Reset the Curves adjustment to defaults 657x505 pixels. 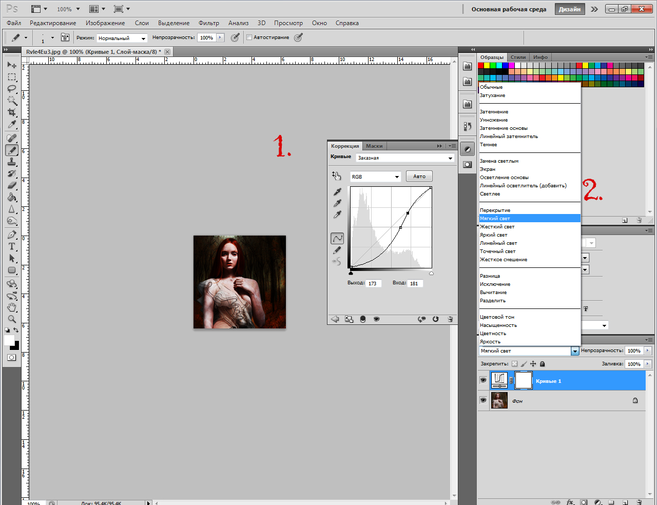[435, 319]
